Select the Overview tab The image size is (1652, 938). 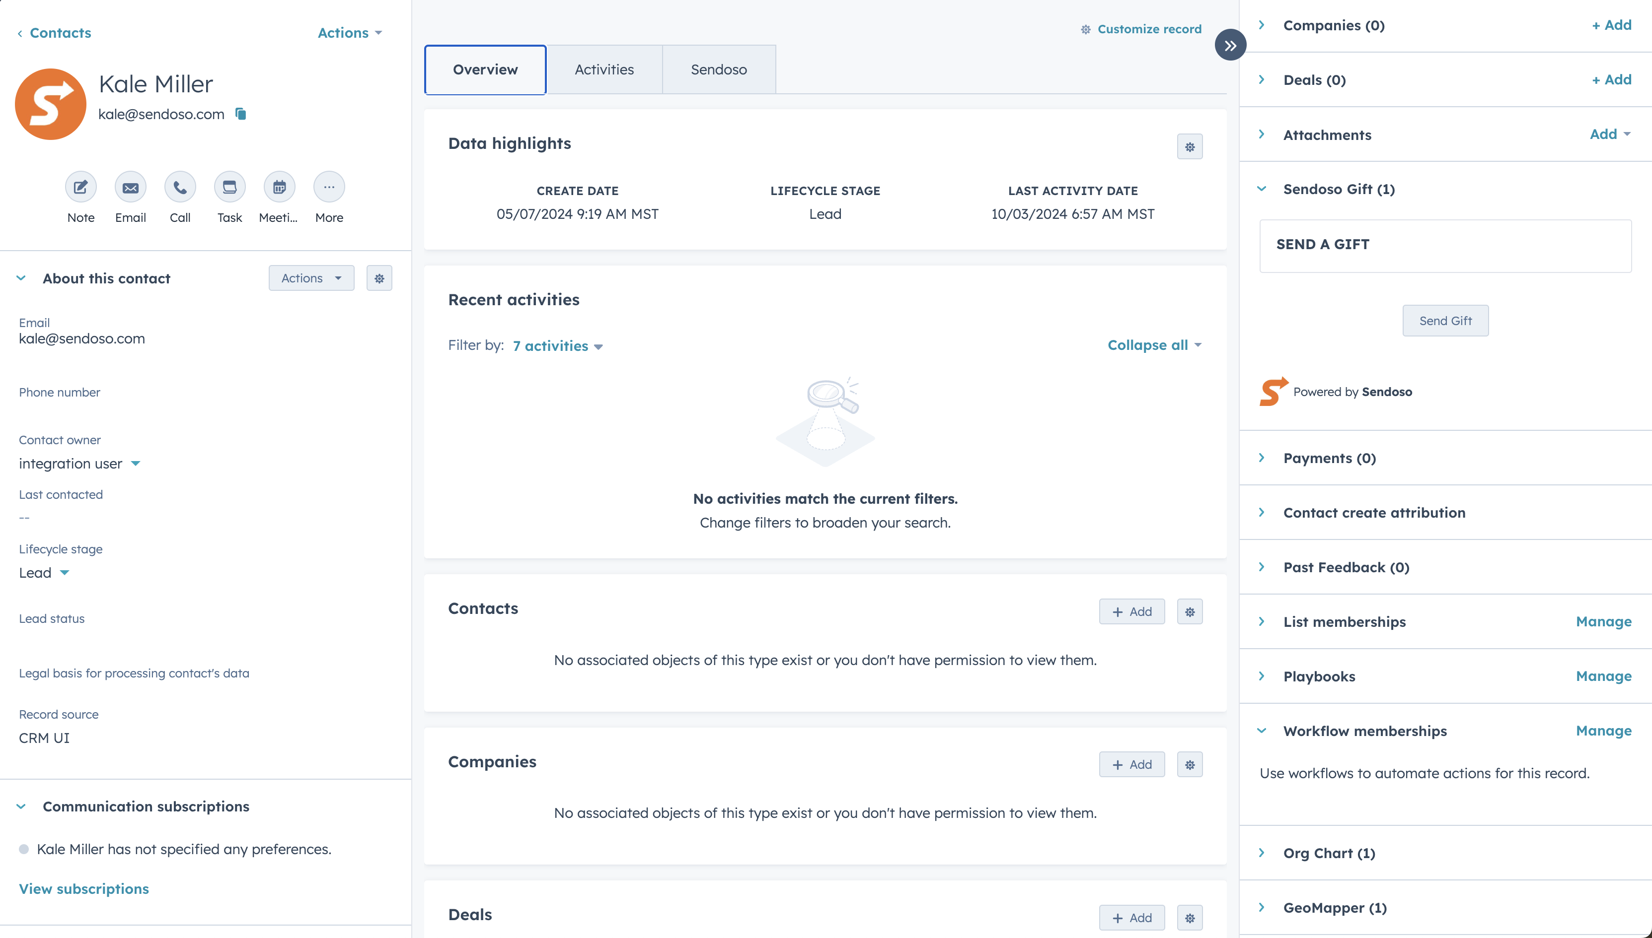tap(485, 69)
